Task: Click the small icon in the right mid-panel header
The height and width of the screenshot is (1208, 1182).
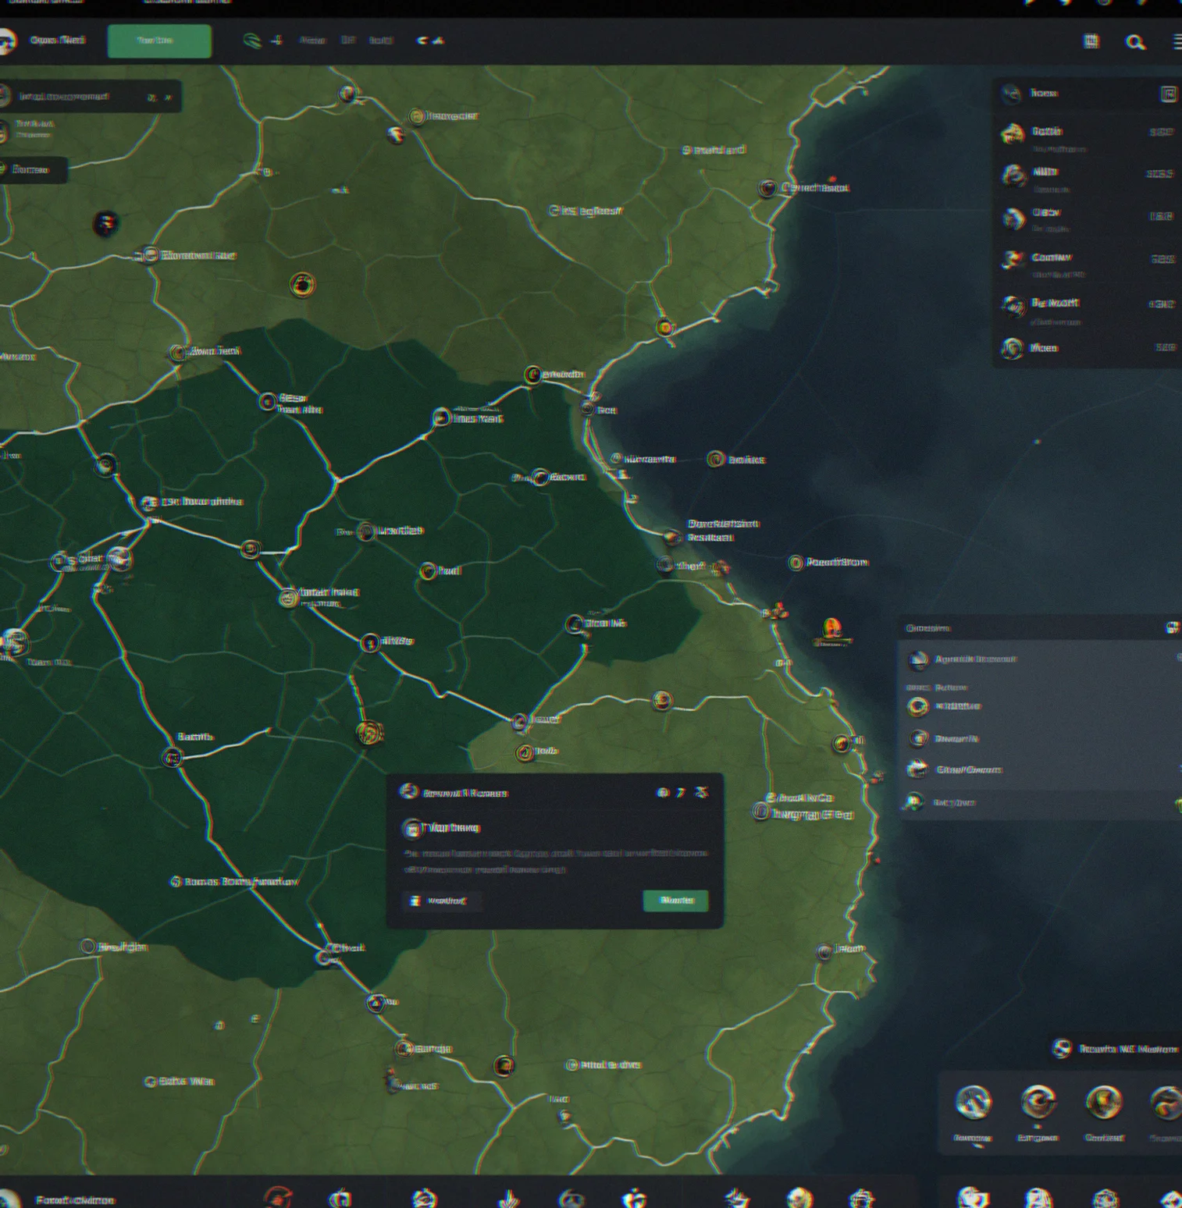Action: tap(1172, 627)
